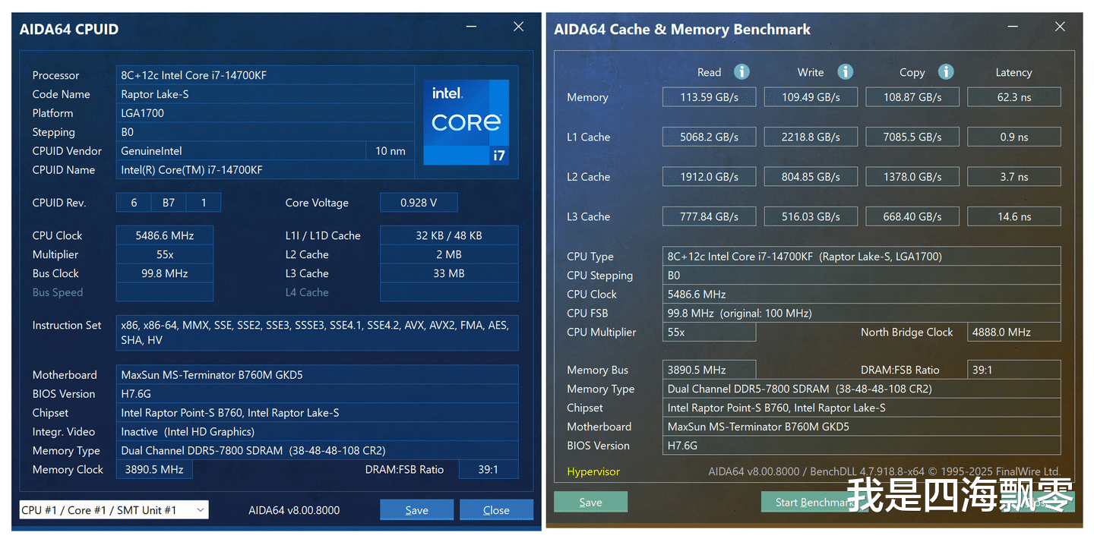Open the CPU core selection dropdown
1094x539 pixels.
pyautogui.click(x=114, y=510)
